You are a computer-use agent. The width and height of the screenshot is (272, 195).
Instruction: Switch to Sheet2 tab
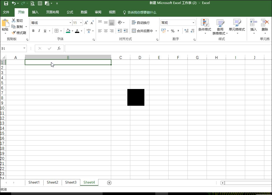tap(52, 182)
